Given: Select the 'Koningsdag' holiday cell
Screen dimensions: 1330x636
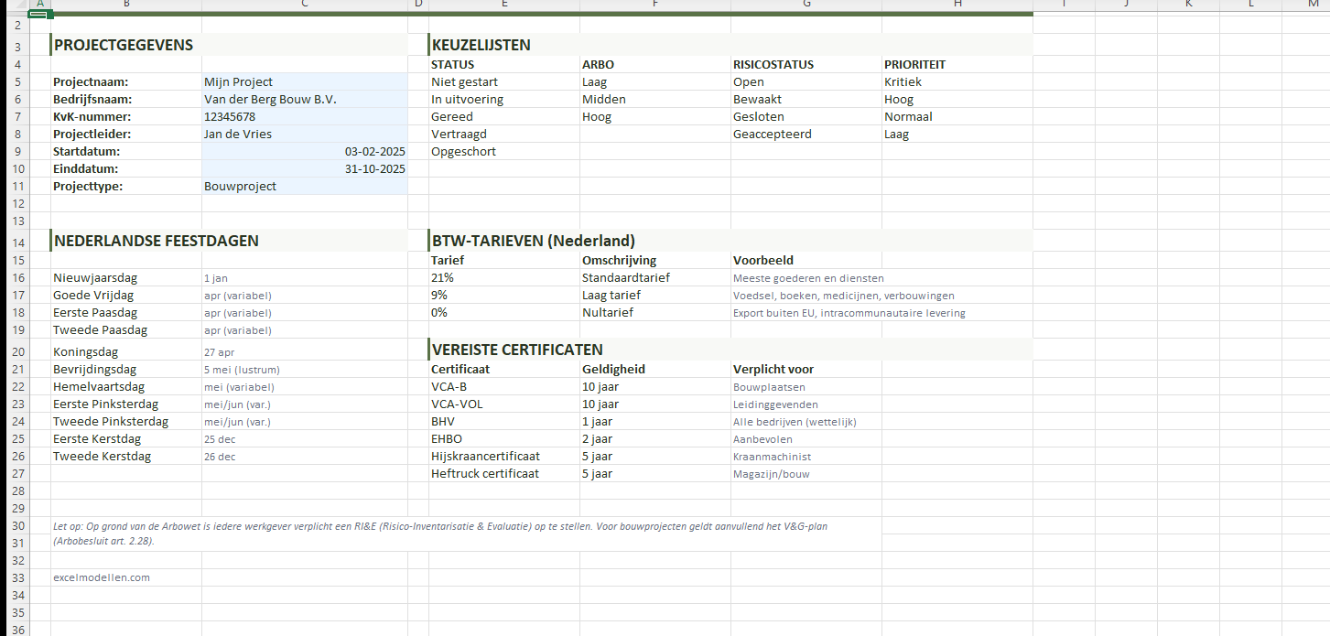Looking at the screenshot, I should click(85, 352).
